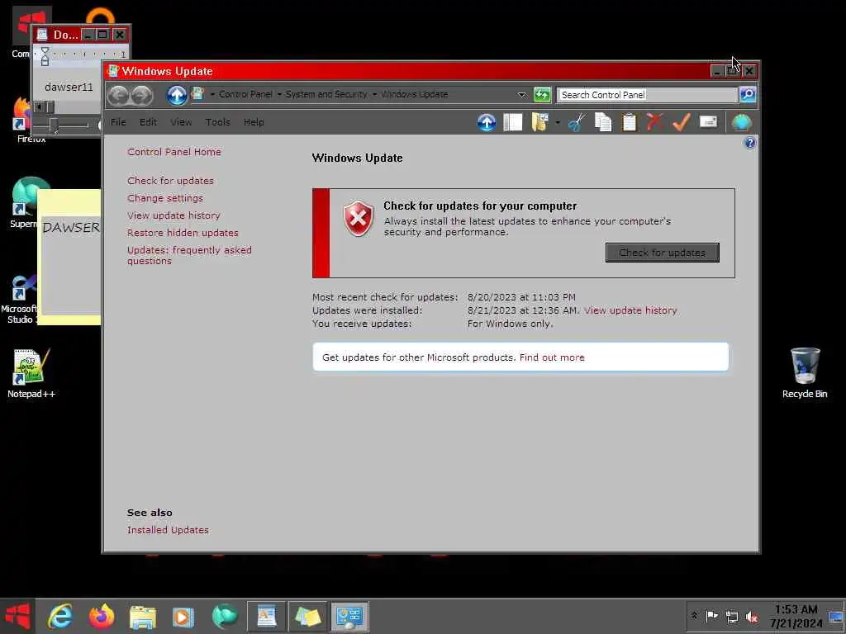This screenshot has width=846, height=634.
Task: Click the System and Security breadcrumb segment
Action: tap(326, 94)
